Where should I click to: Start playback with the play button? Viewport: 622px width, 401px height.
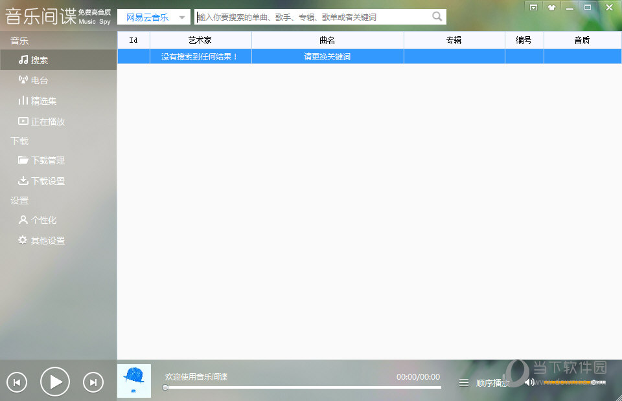(x=54, y=382)
